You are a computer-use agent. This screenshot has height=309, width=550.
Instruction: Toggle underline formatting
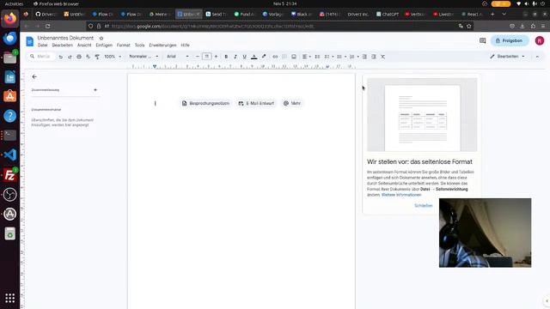point(244,57)
